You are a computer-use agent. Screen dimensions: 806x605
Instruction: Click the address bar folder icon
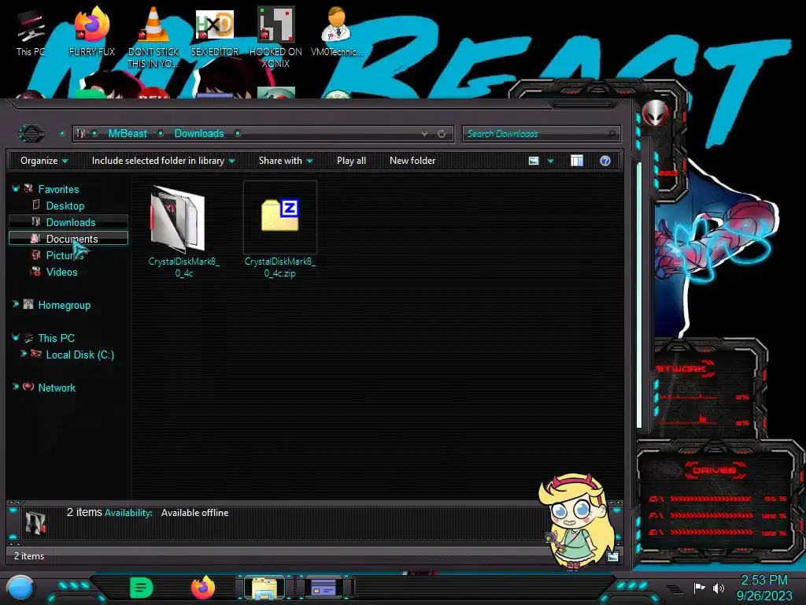pyautogui.click(x=81, y=134)
